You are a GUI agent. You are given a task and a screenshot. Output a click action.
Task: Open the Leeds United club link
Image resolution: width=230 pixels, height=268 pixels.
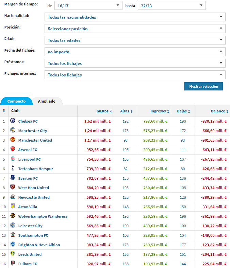pyautogui.click(x=30, y=254)
